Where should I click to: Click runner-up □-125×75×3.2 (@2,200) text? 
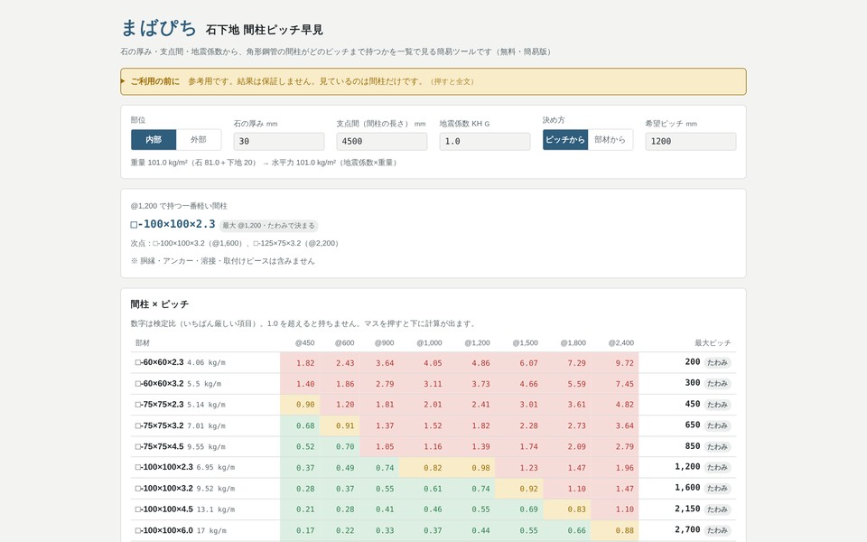click(x=296, y=243)
